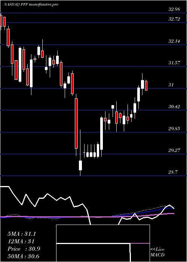Click the 29.27 price axis label

point(174,150)
